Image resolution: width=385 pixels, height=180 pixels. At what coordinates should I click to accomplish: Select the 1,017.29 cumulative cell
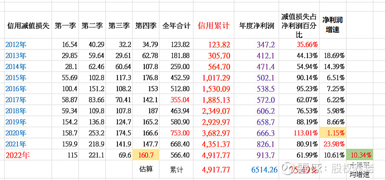pyautogui.click(x=214, y=78)
